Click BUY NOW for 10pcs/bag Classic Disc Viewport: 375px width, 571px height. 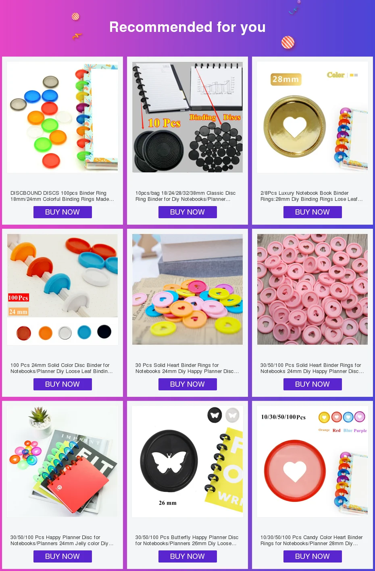(x=187, y=212)
